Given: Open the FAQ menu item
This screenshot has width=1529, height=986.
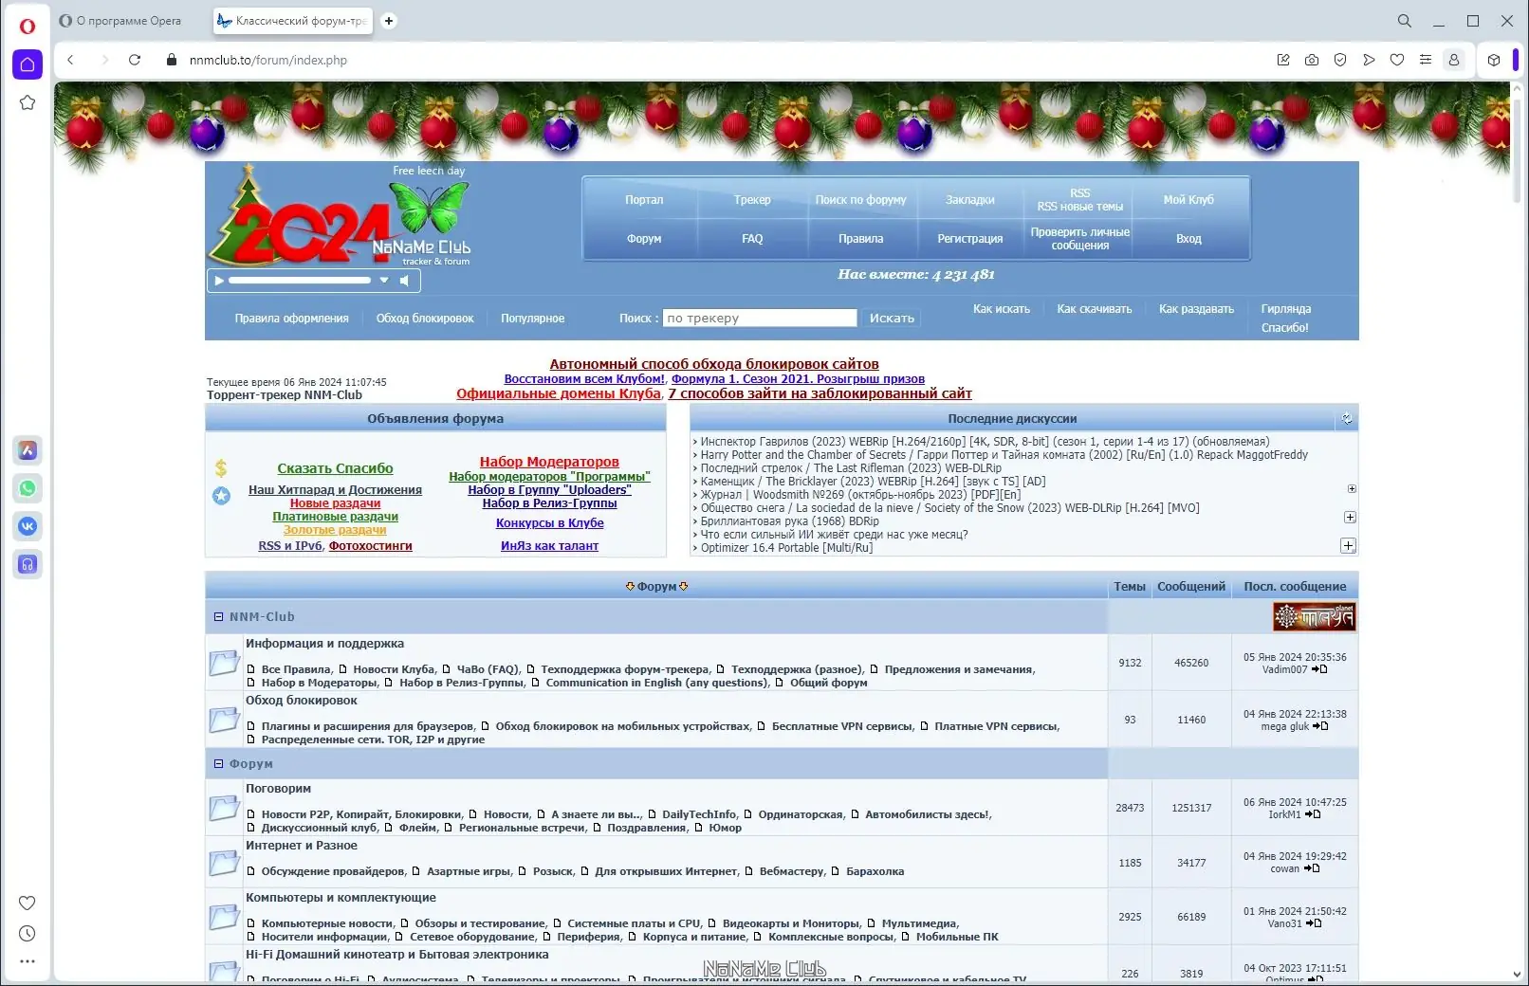Looking at the screenshot, I should point(752,239).
